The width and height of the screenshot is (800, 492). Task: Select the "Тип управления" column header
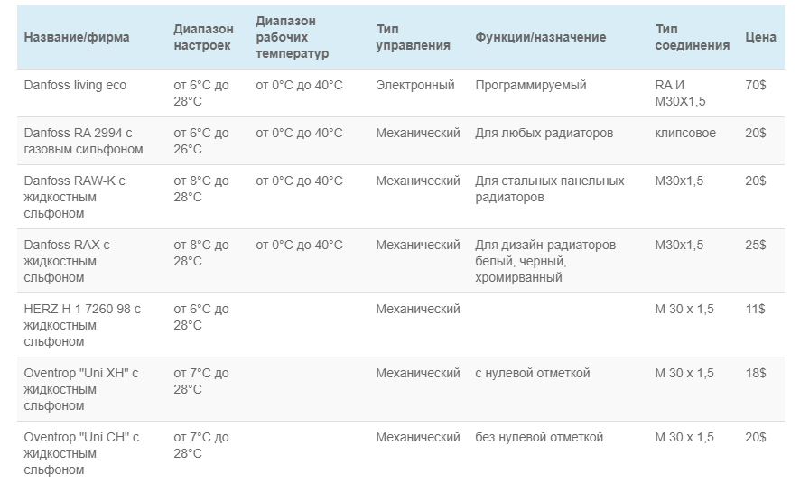(413, 38)
